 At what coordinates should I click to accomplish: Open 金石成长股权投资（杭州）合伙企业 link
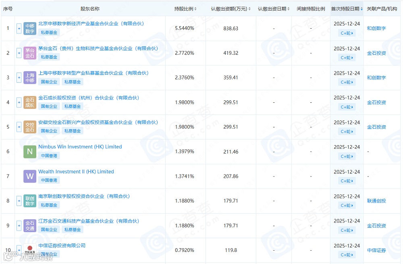[x=89, y=98]
